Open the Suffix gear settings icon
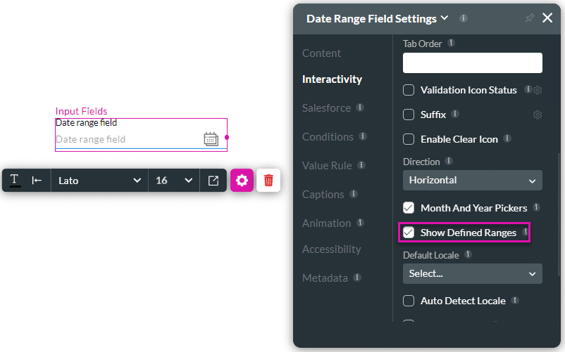 click(x=537, y=115)
